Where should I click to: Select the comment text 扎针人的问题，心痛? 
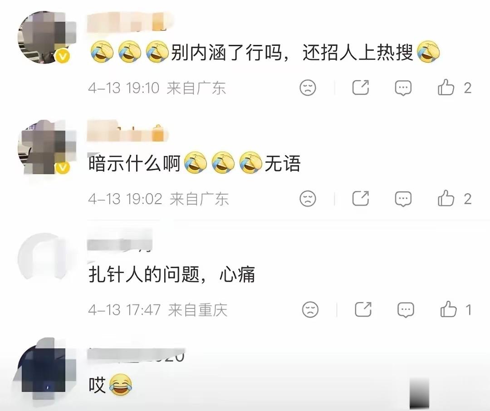coord(172,274)
